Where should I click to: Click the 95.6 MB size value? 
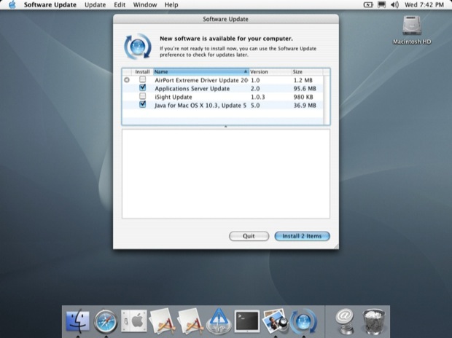pyautogui.click(x=305, y=88)
